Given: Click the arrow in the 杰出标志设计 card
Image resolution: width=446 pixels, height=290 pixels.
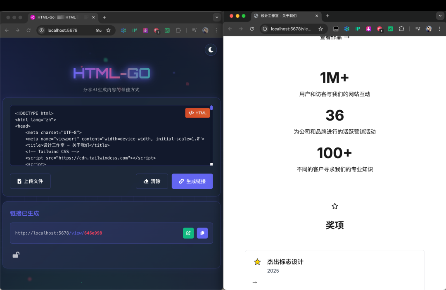Looking at the screenshot, I should 254,282.
